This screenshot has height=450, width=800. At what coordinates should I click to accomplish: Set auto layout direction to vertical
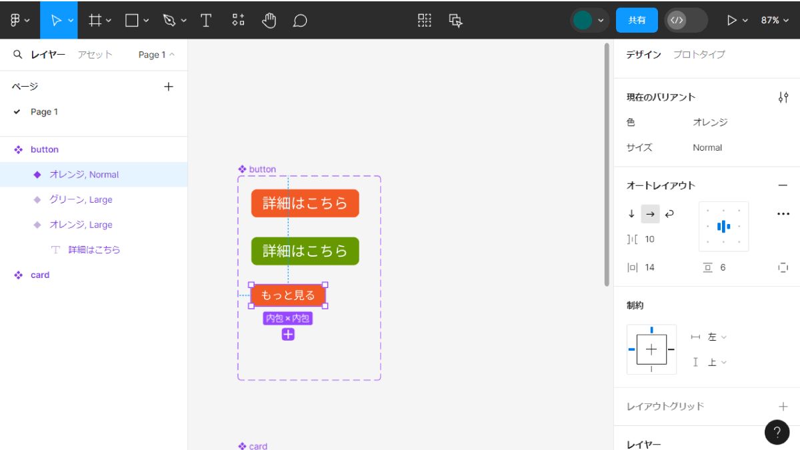pos(631,214)
